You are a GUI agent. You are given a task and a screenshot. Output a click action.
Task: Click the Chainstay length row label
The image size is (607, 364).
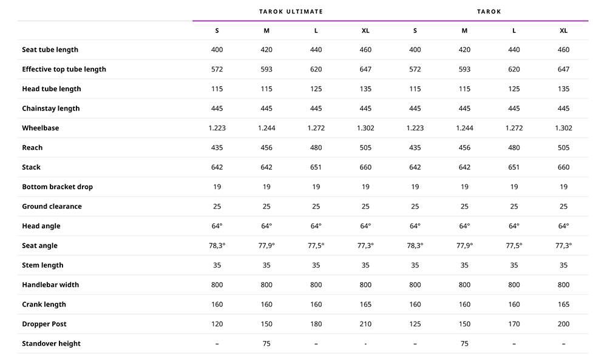51,109
